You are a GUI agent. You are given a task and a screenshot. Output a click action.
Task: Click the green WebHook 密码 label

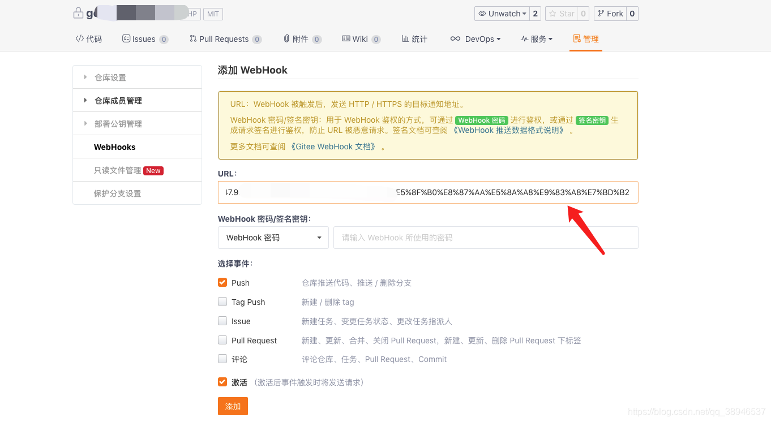[x=482, y=120]
